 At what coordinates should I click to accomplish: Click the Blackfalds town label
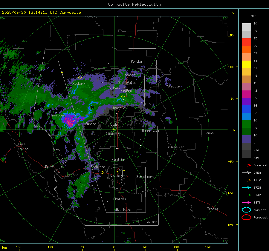127,83
